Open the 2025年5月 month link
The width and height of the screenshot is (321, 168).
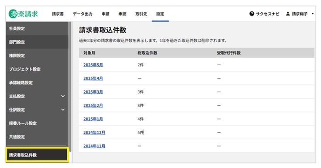coord(93,65)
